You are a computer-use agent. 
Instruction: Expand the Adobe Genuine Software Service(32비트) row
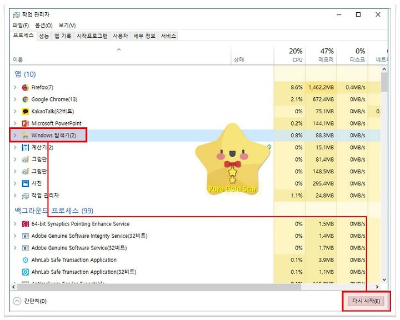coord(15,248)
